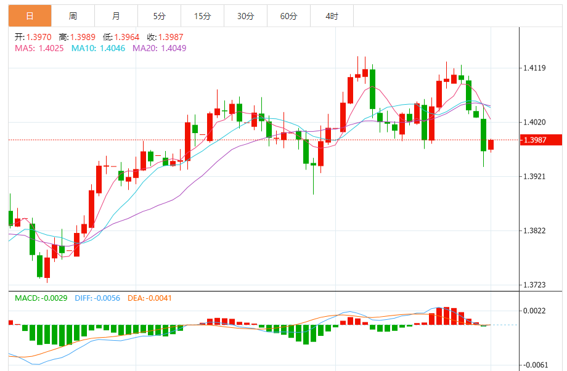Click the 1.4119 price axis label
This screenshot has width=567, height=371.
(535, 68)
